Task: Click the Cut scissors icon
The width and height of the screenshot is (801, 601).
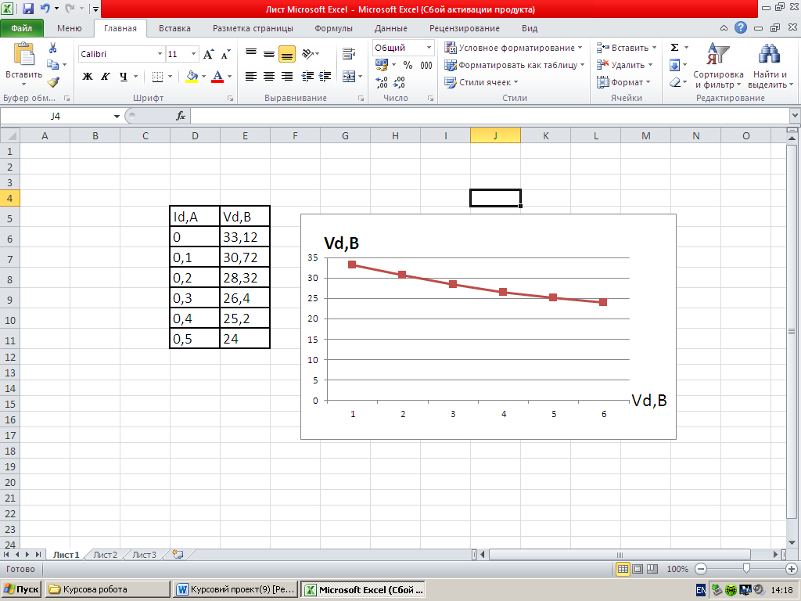Action: [x=52, y=49]
